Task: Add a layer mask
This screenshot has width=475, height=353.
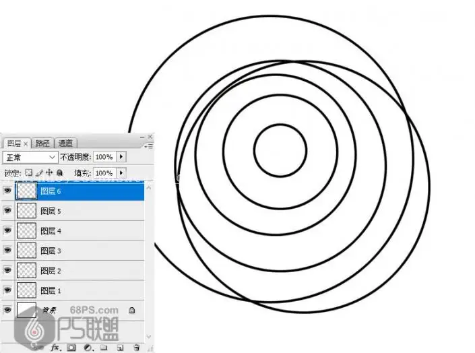Action: pyautogui.click(x=71, y=347)
